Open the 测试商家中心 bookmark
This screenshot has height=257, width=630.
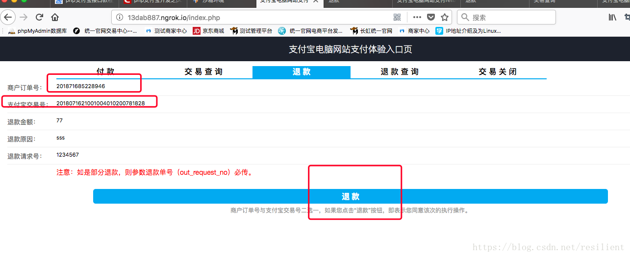tap(166, 31)
